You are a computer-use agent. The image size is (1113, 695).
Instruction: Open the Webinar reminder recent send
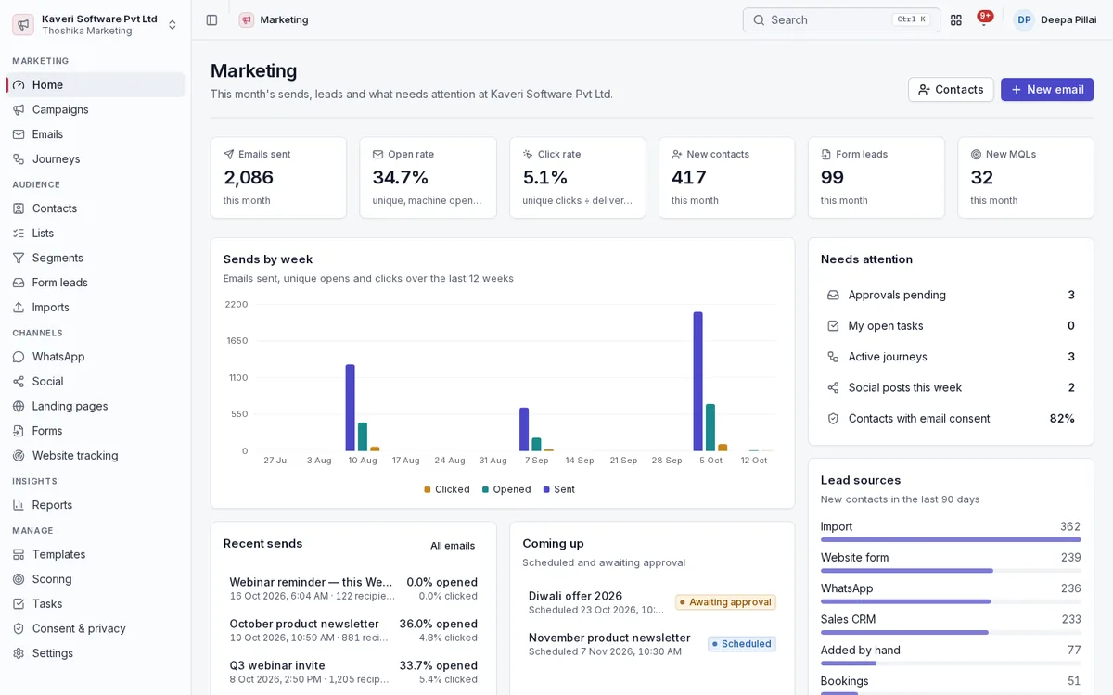(x=353, y=588)
